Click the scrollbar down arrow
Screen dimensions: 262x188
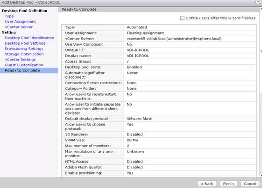click(261, 175)
